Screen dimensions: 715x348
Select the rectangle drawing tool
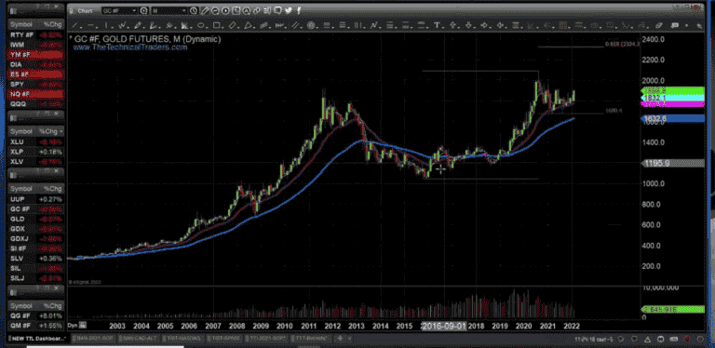click(x=217, y=25)
